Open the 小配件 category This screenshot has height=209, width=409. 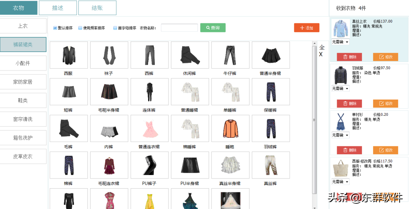(23, 63)
